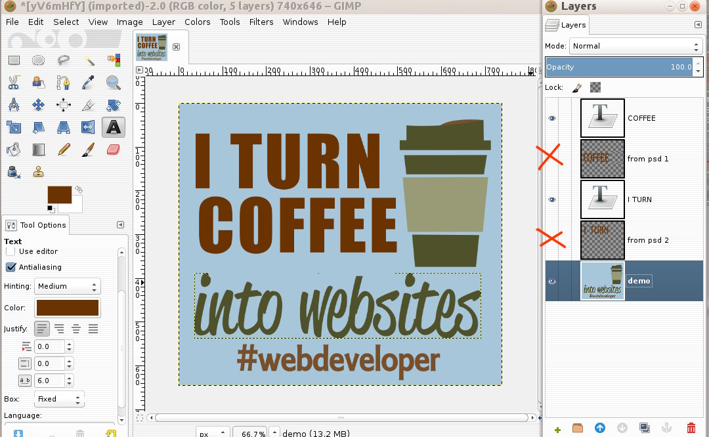Image resolution: width=709 pixels, height=437 pixels.
Task: Switch to the Tool Options tab
Action: [x=36, y=225]
